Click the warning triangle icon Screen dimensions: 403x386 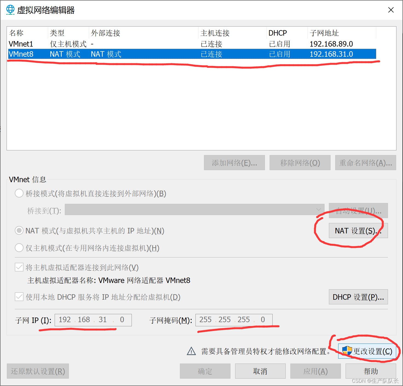coord(191,351)
